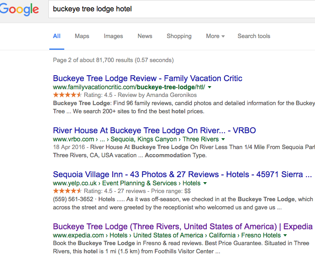Viewport: 315px width, 261px height.
Task: Expand arrow next to familyvacationcritic.com URL
Action: click(210, 87)
